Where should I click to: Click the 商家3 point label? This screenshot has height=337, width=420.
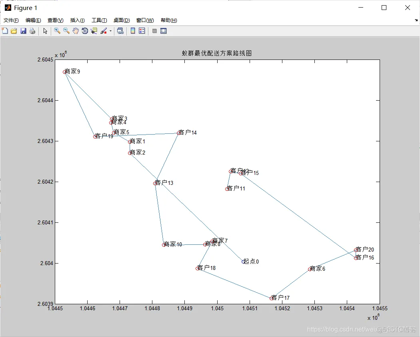pyautogui.click(x=120, y=118)
